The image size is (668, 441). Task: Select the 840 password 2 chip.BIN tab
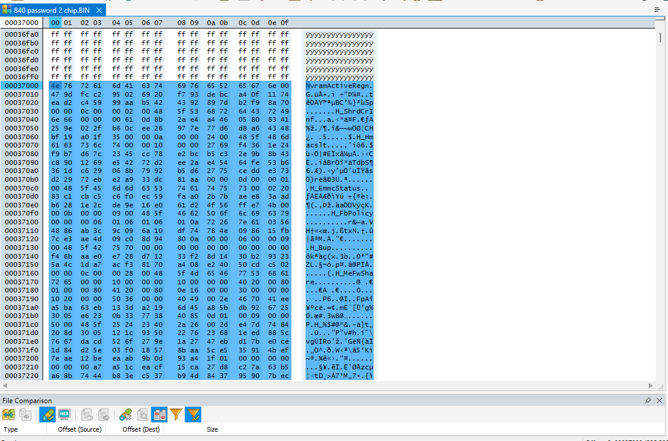point(53,10)
